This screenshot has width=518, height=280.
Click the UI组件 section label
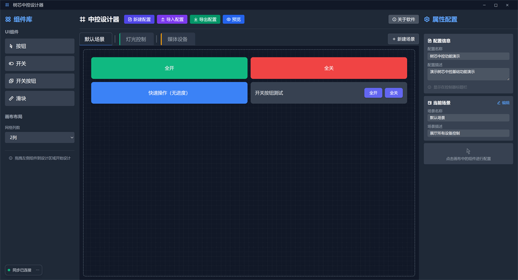(12, 32)
